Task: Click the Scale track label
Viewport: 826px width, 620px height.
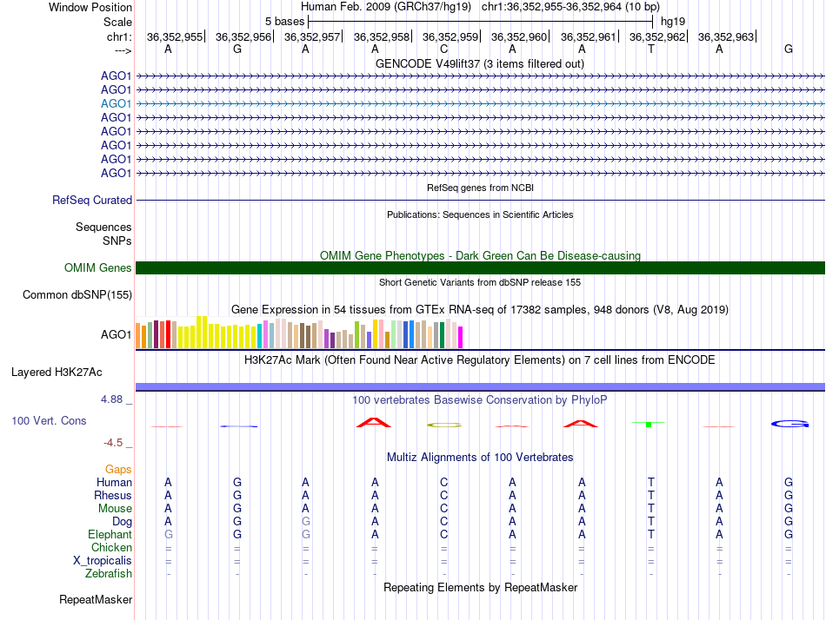Action: [118, 22]
